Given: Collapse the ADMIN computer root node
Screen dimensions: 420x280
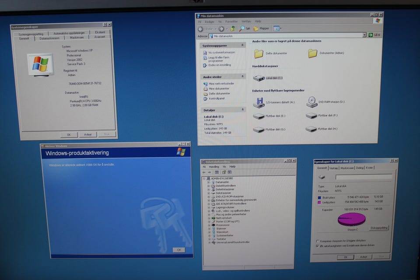Looking at the screenshot, I should tap(204, 178).
